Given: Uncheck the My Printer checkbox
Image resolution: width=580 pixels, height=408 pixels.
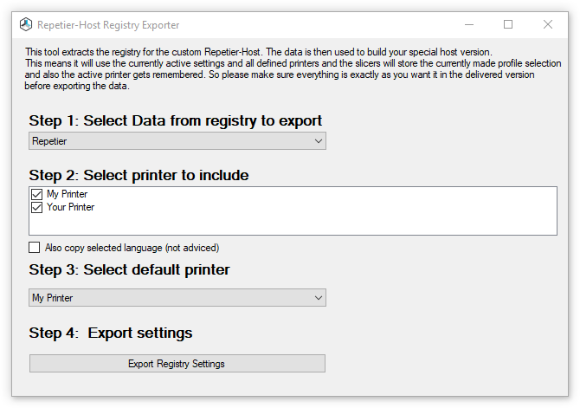Looking at the screenshot, I should pyautogui.click(x=36, y=194).
